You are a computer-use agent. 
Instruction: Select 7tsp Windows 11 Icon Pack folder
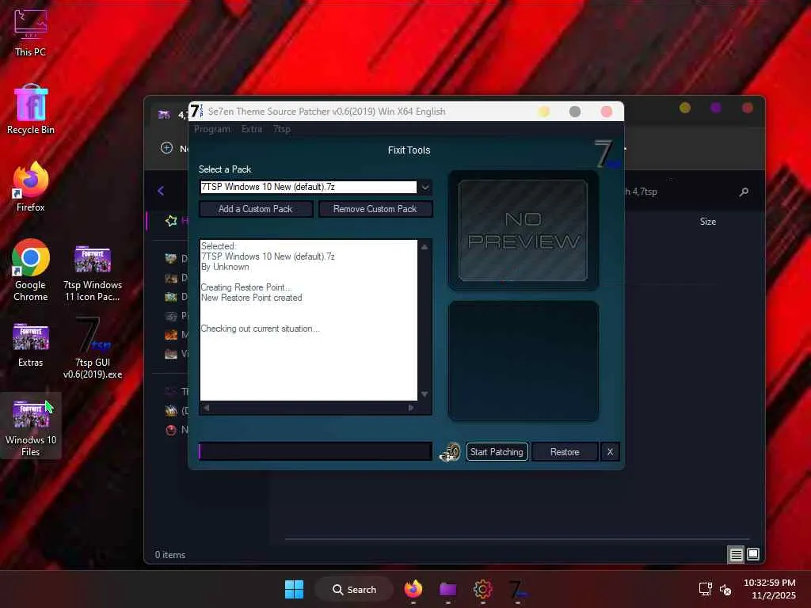(93, 273)
